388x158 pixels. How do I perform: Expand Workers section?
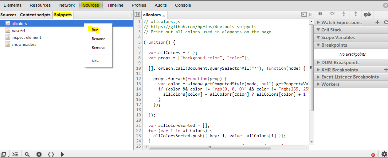pyautogui.click(x=318, y=84)
